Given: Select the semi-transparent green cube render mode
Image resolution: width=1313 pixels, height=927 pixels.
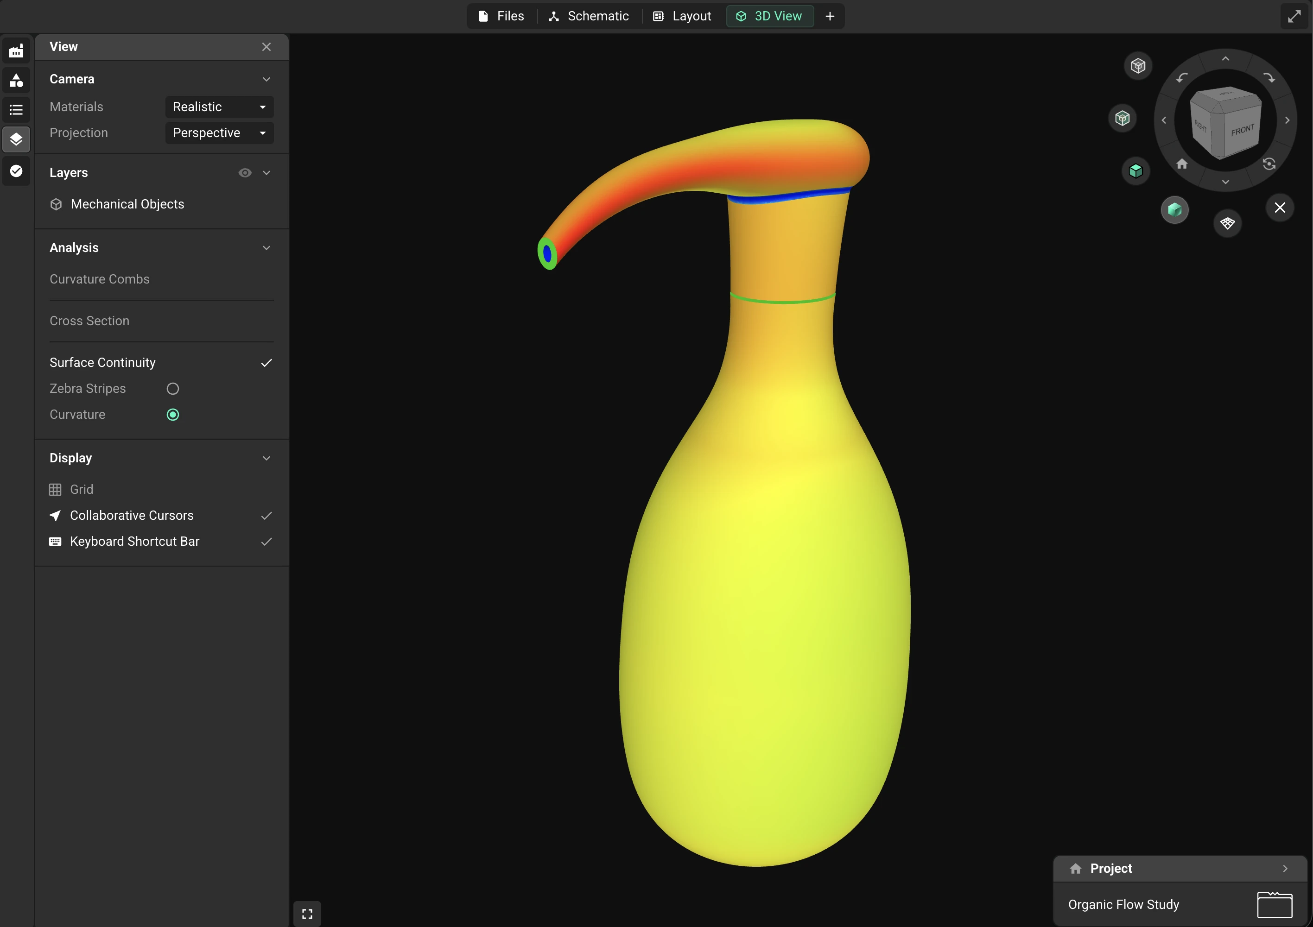Looking at the screenshot, I should pyautogui.click(x=1123, y=118).
